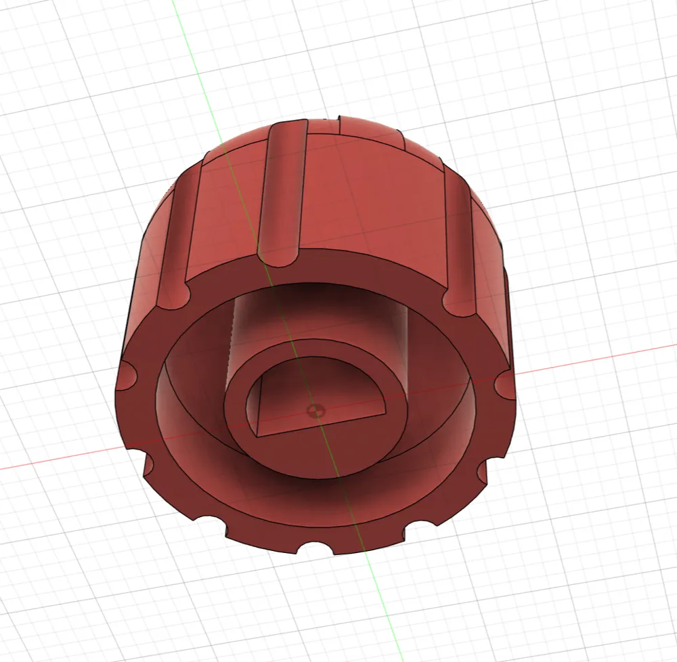Viewport: 677px width, 662px height.
Task: Select the inner hub's annular rim face
Action: point(318,456)
